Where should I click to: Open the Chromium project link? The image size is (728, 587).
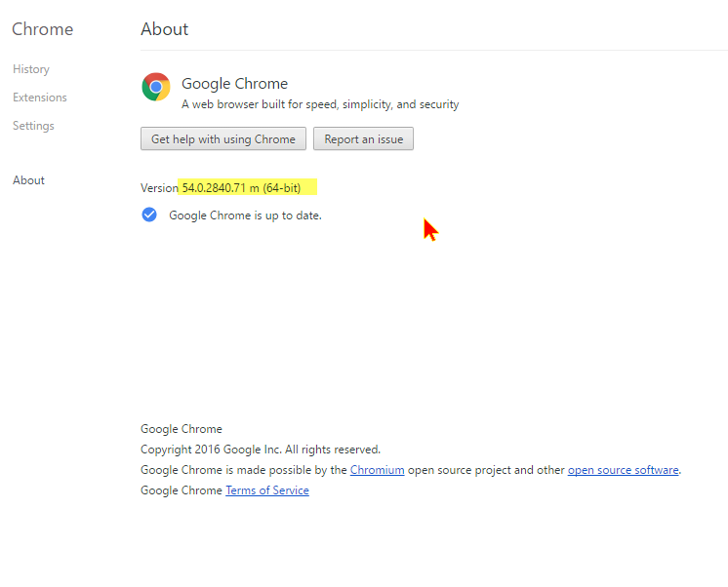377,470
